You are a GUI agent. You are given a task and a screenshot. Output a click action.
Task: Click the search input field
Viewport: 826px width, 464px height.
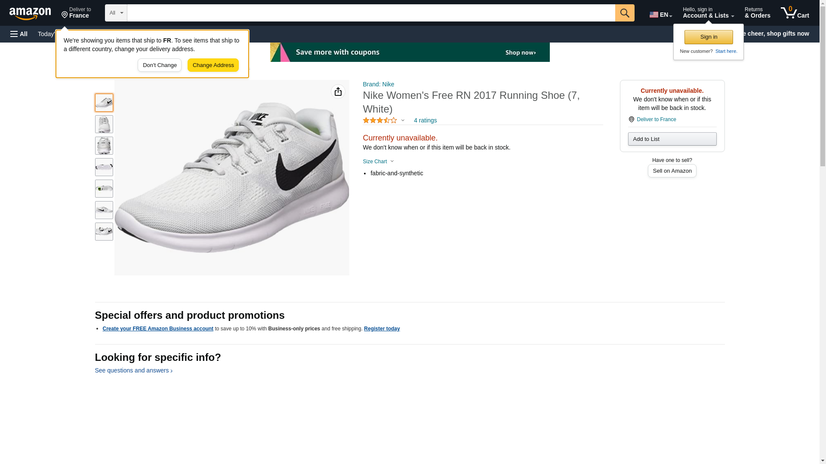click(x=371, y=13)
